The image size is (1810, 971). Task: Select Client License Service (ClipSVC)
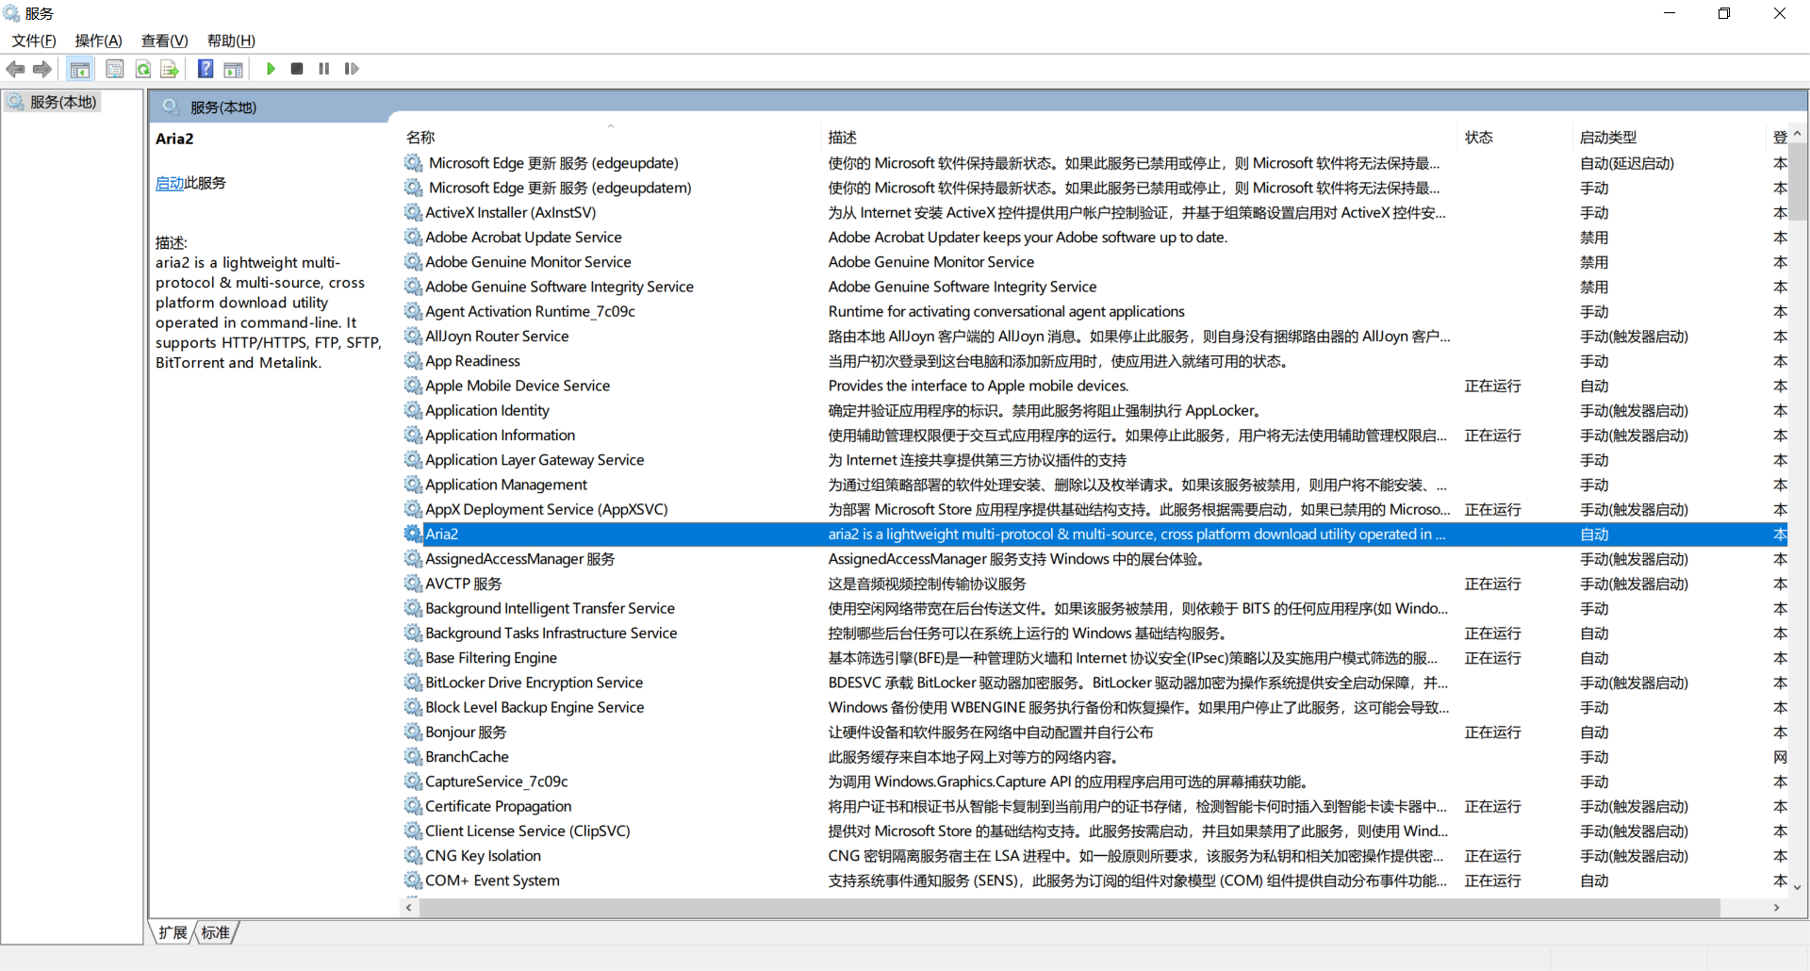527,831
